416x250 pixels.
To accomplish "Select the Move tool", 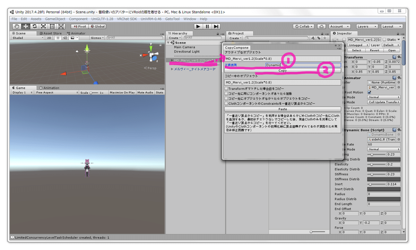I will tap(26, 26).
